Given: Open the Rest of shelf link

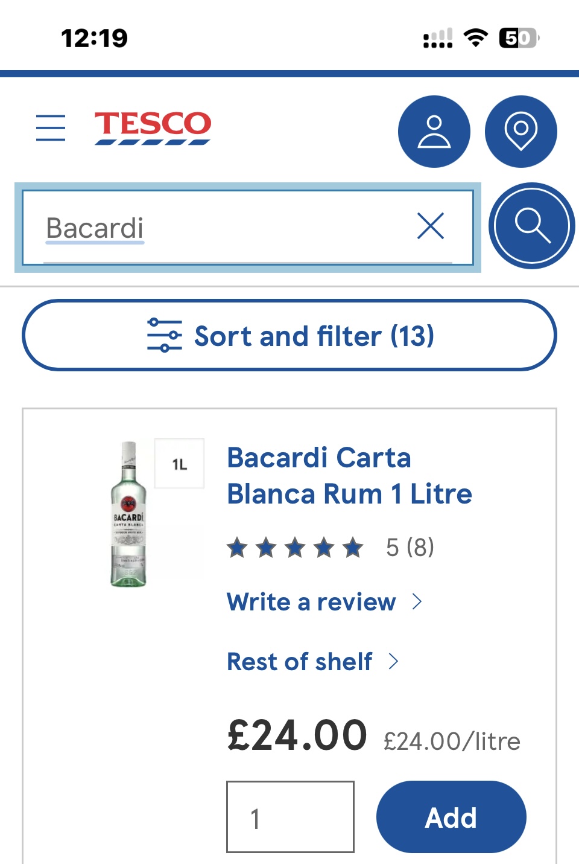Looking at the screenshot, I should [x=299, y=662].
